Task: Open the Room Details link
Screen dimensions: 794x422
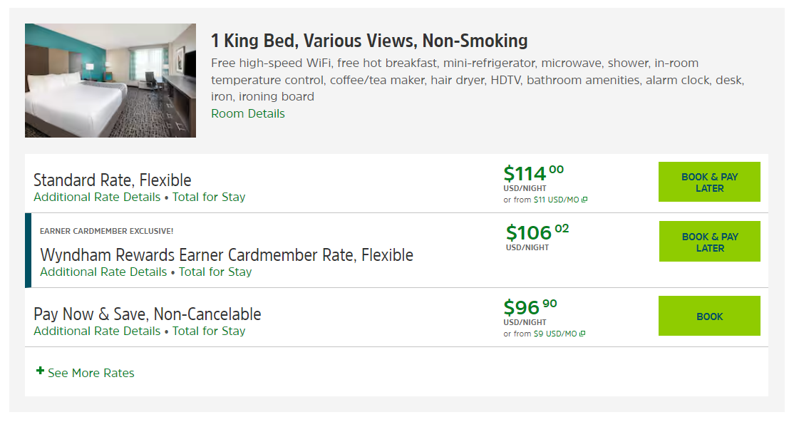Action: click(248, 114)
